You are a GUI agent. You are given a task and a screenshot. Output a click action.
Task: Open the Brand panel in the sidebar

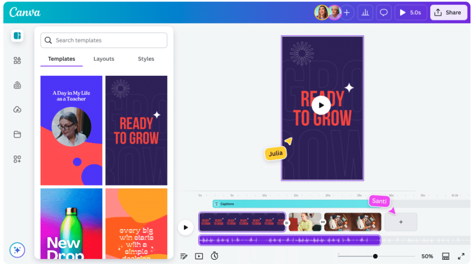tap(17, 85)
